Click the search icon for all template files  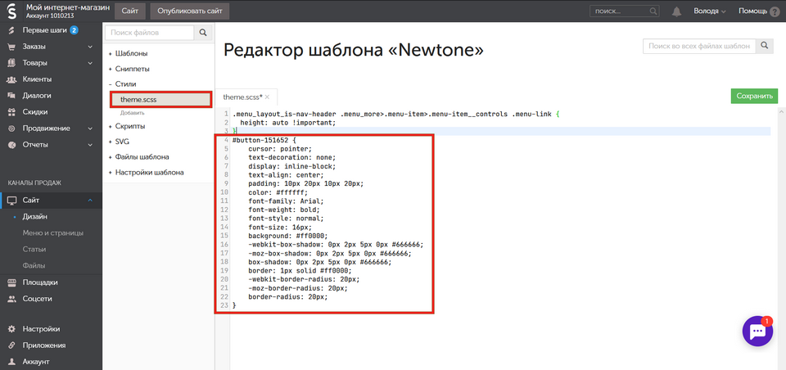pos(765,46)
